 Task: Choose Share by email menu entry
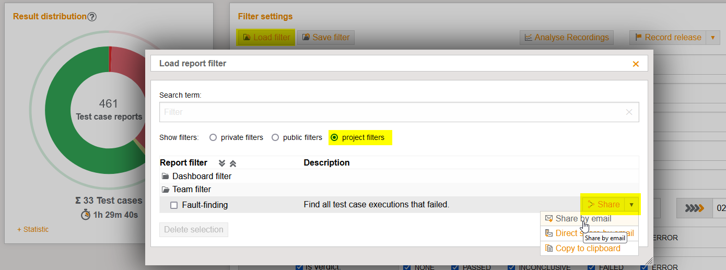click(589, 218)
